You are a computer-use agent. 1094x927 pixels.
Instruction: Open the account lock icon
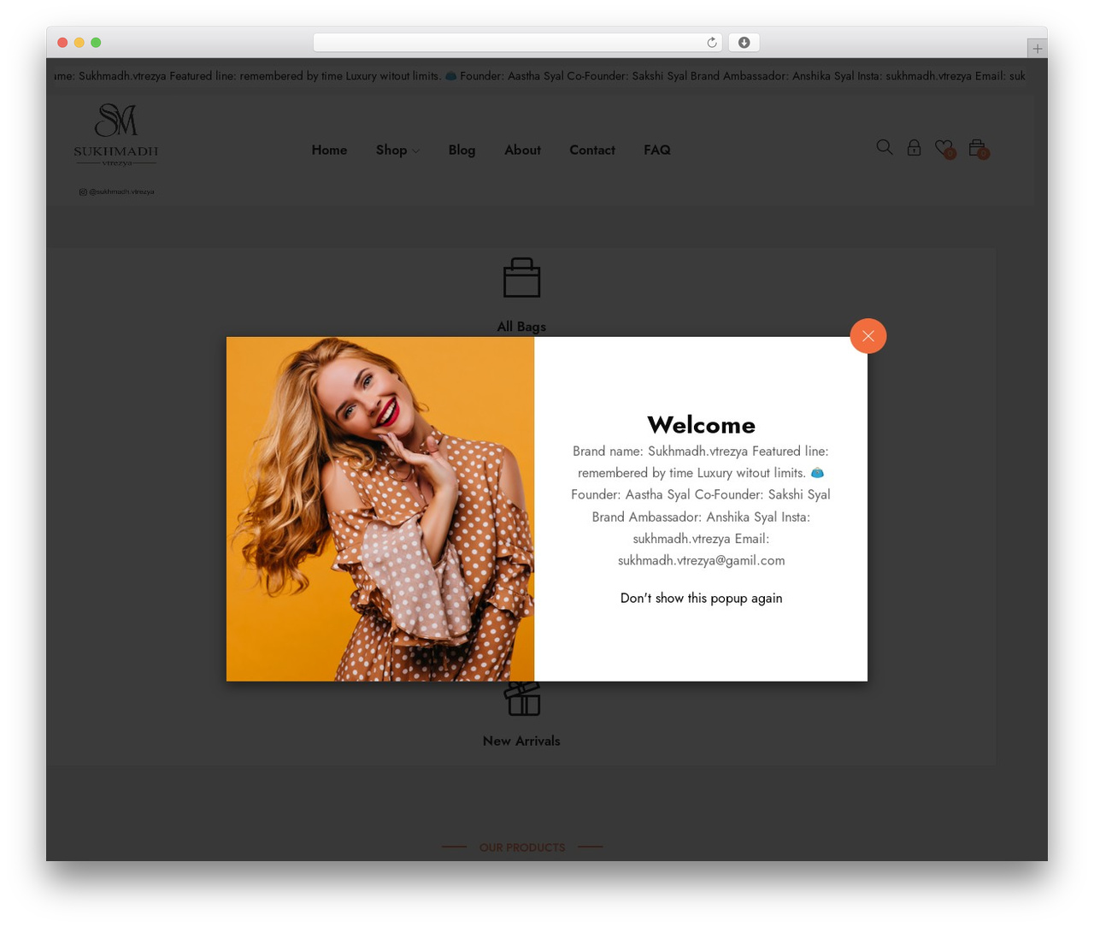(914, 148)
